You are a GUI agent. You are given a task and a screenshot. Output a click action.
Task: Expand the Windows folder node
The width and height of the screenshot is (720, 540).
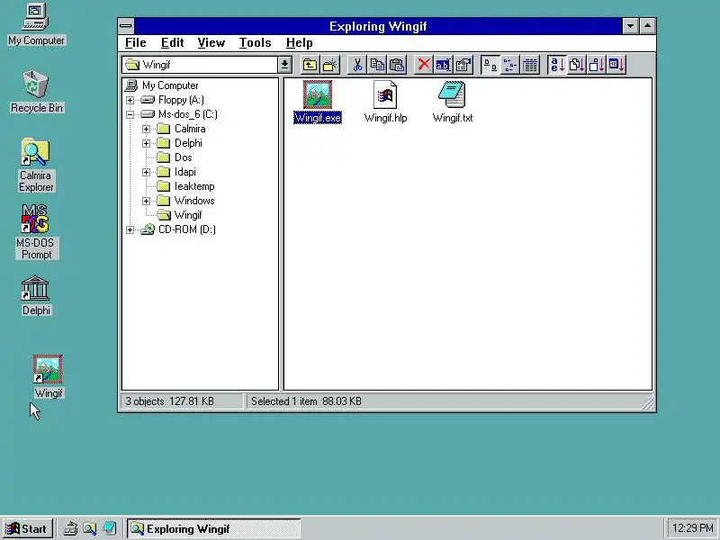coord(146,201)
